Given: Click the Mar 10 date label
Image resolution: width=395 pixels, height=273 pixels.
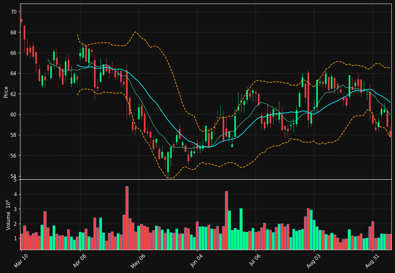Looking at the screenshot, I should click(21, 261).
